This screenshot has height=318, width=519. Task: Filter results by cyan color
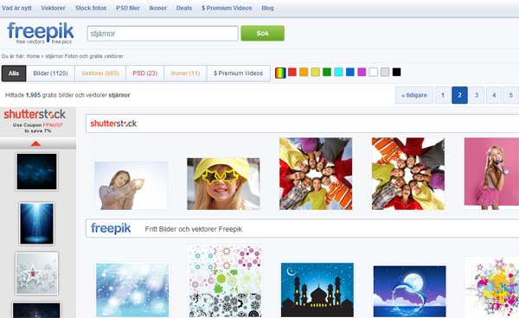[338, 72]
